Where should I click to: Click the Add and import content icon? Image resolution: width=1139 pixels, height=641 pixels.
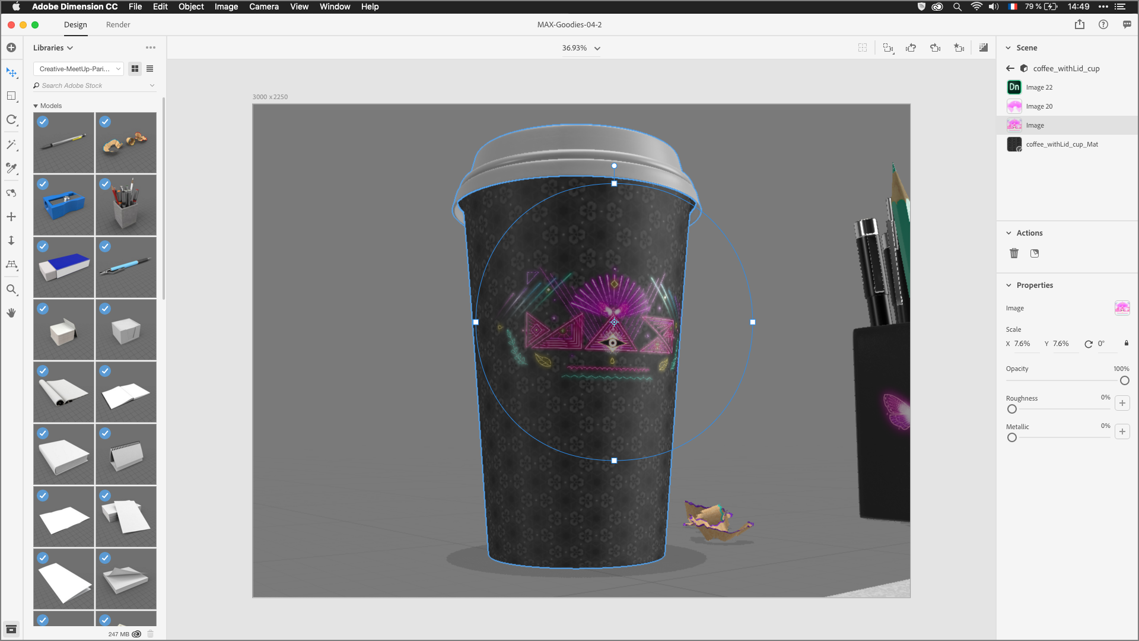coord(11,47)
